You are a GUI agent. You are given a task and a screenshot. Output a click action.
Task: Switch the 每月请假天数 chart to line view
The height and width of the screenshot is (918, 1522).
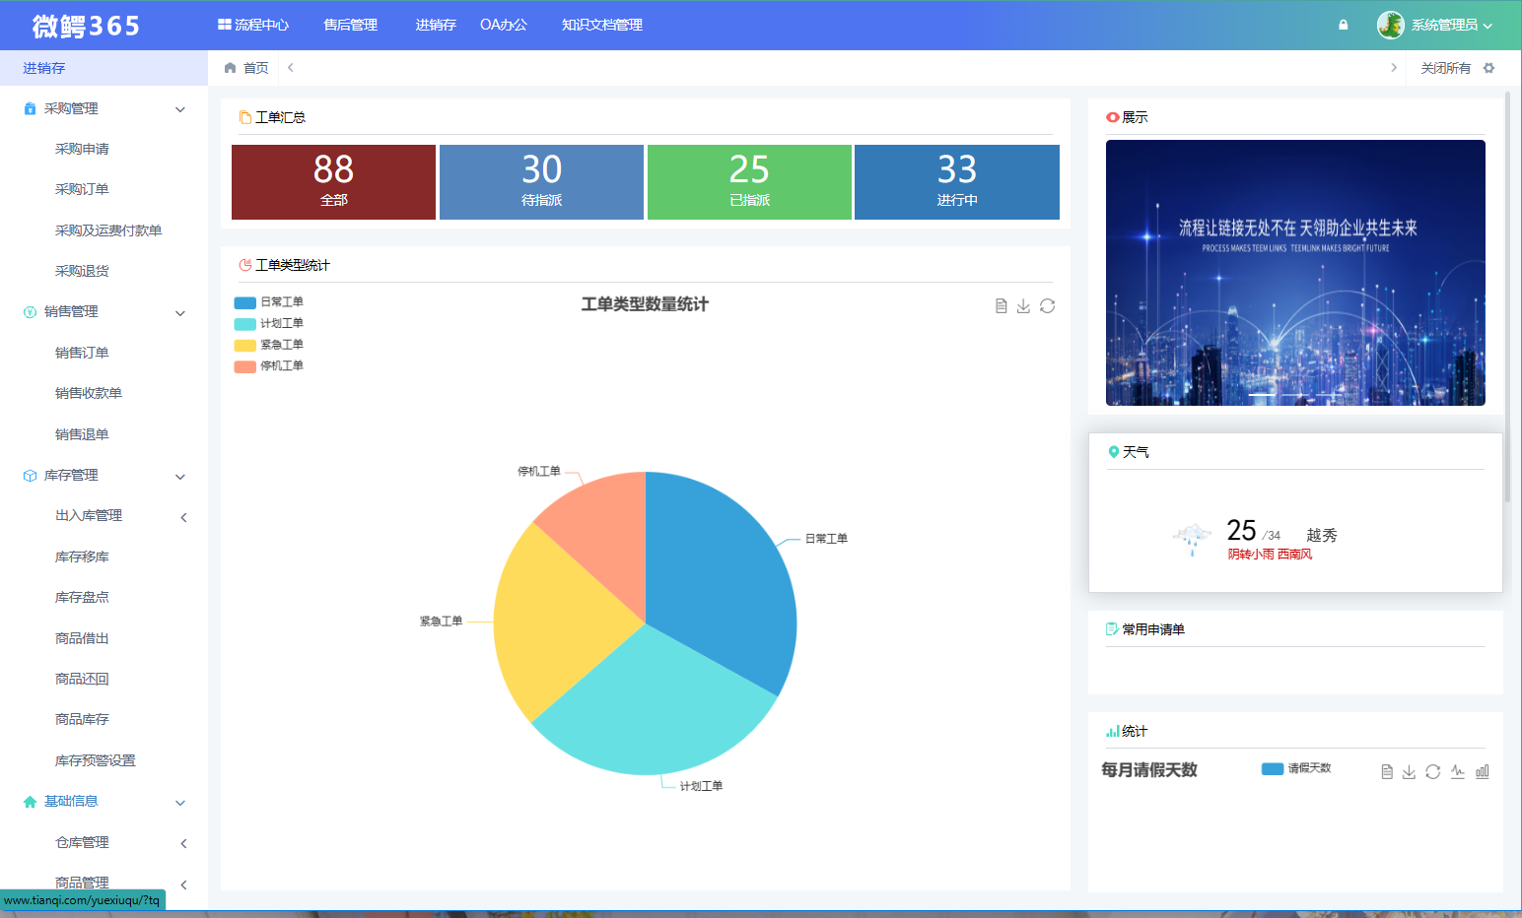point(1458,771)
